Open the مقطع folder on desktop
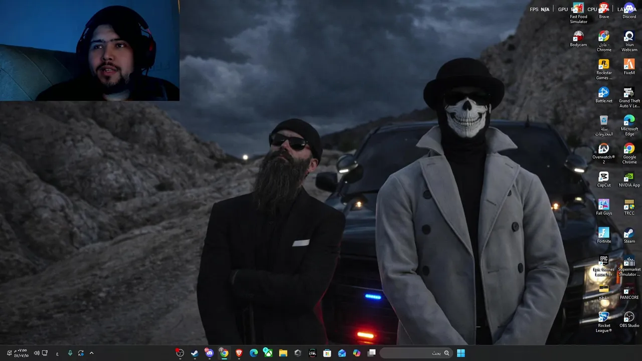The image size is (642, 361). [x=604, y=292]
